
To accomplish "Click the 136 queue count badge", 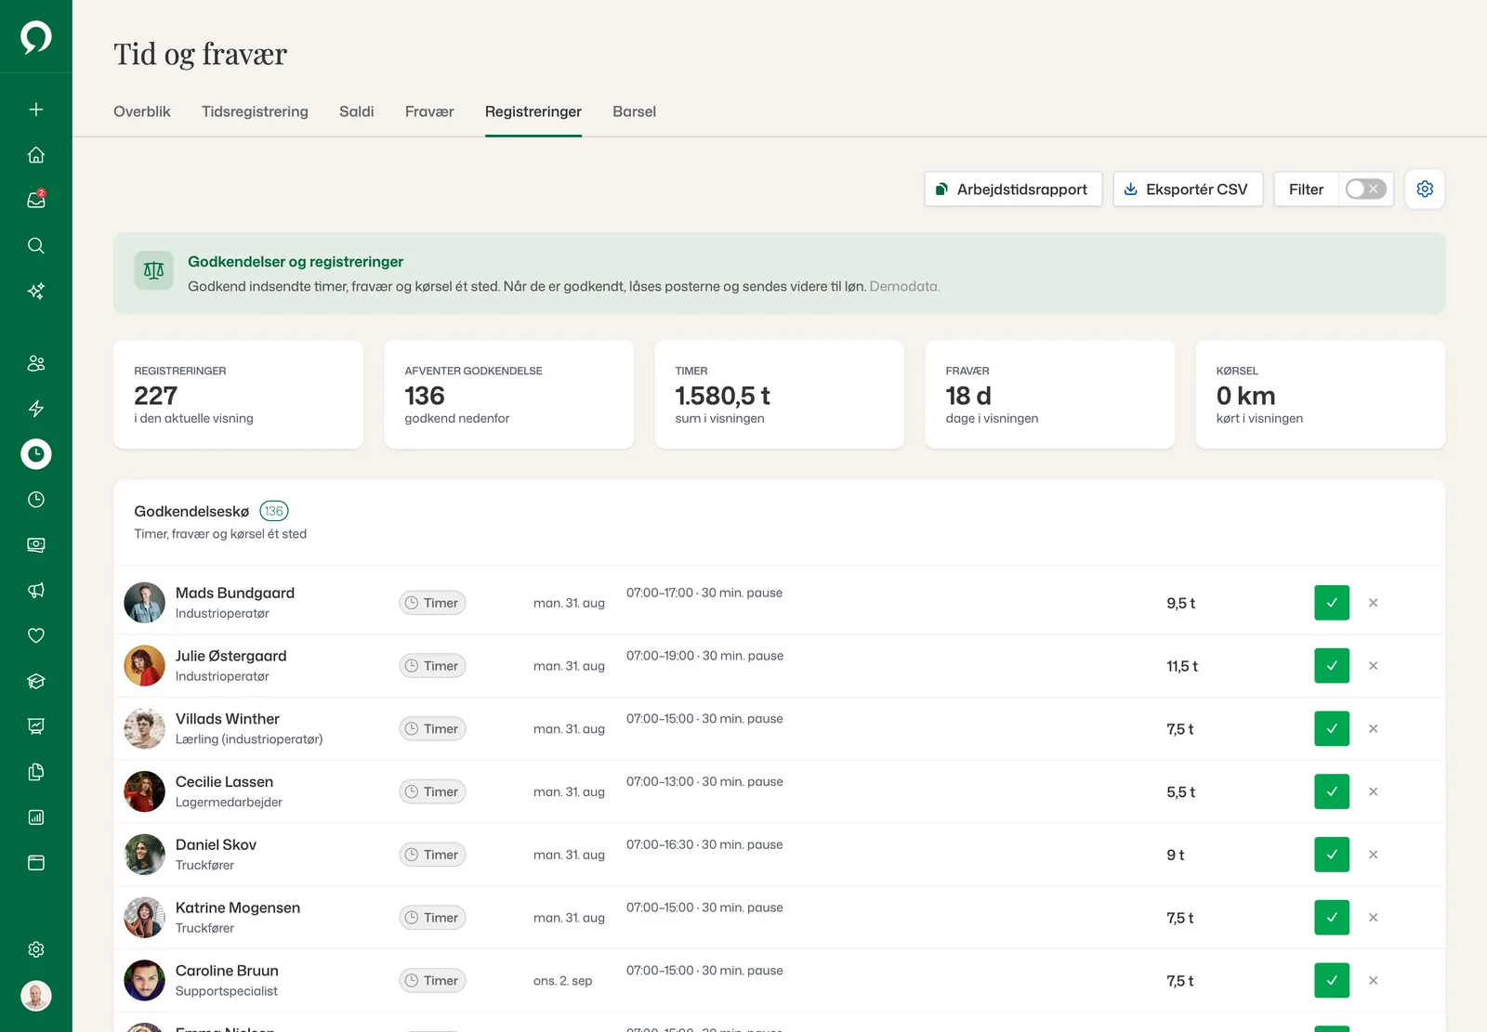I will (274, 511).
